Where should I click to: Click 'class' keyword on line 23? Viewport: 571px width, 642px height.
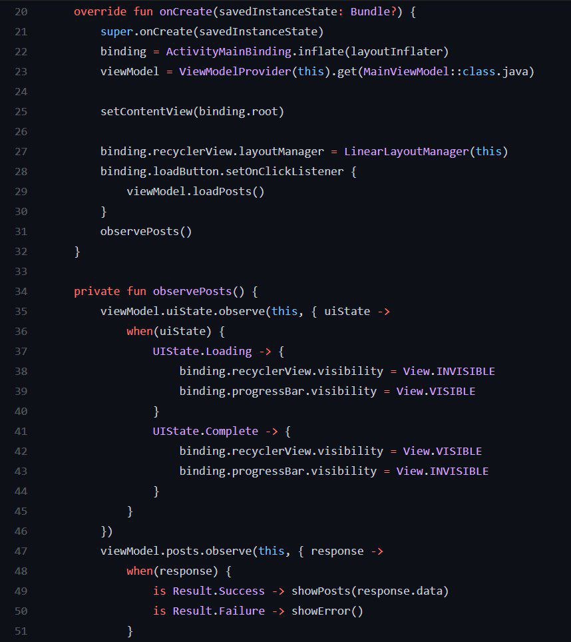(478, 72)
